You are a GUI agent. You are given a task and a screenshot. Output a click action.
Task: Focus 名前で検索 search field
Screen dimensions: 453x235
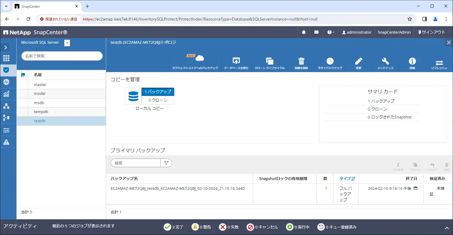62,56
